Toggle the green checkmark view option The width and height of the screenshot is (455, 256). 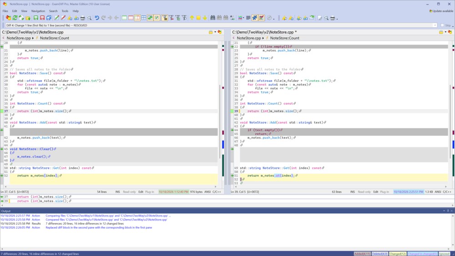tap(157, 18)
